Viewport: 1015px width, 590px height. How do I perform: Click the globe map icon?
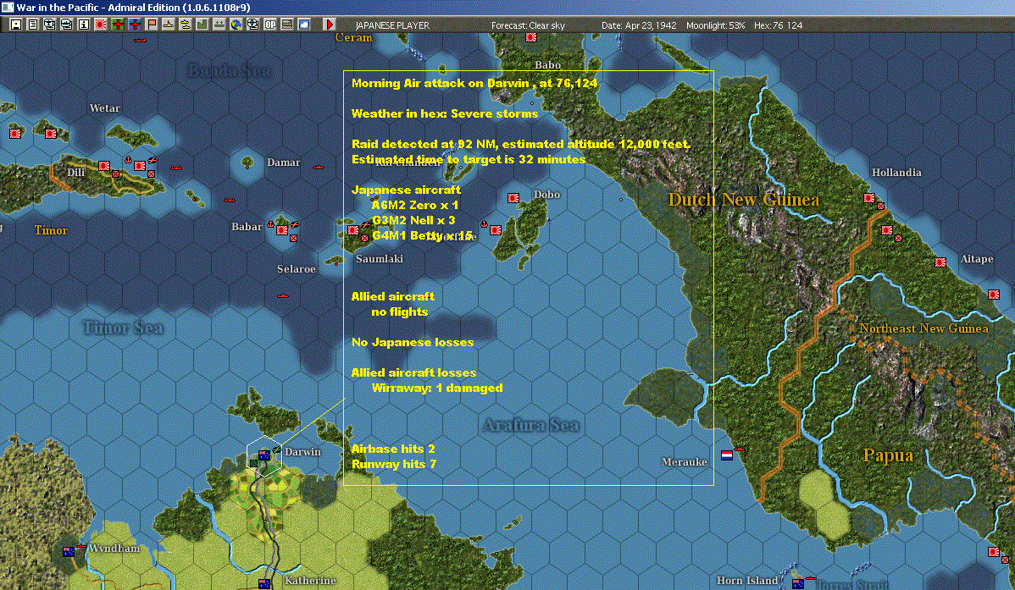click(236, 25)
